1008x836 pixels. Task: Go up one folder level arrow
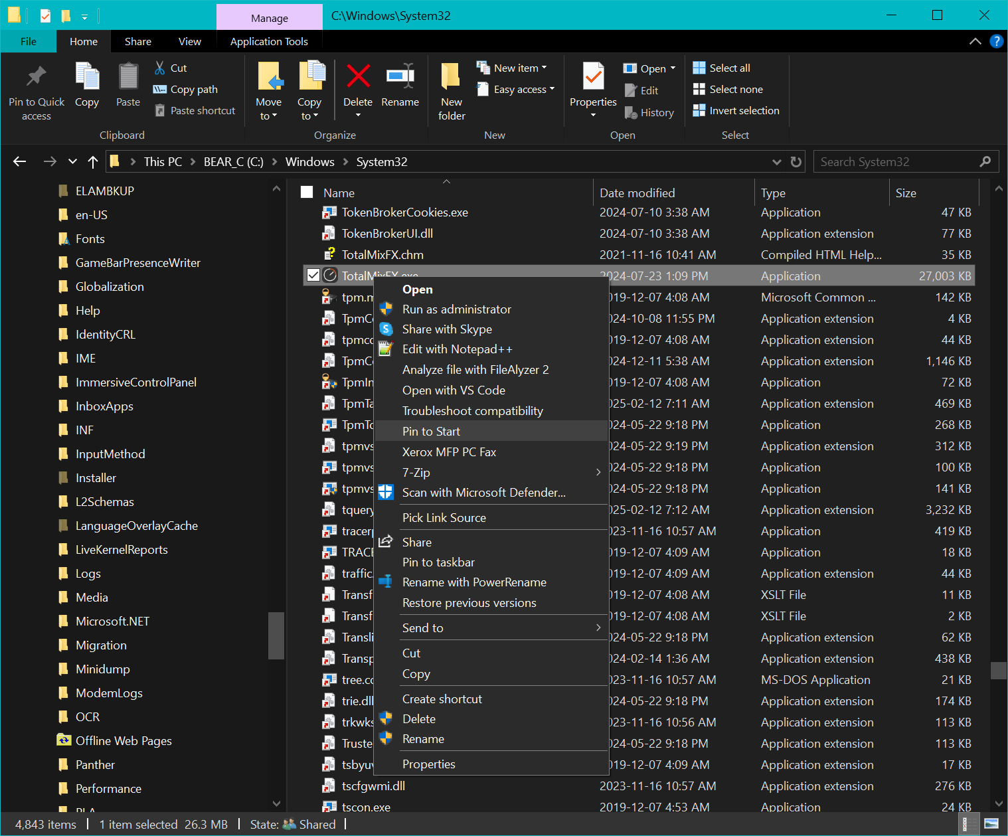[93, 162]
